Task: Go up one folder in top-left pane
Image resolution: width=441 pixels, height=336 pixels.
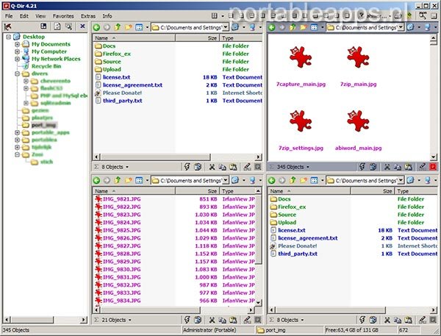Action: pyautogui.click(x=118, y=26)
